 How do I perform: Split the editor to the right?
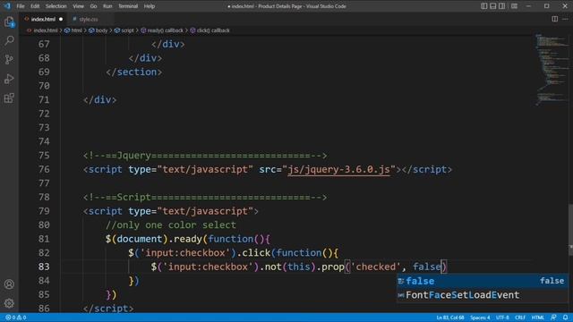[x=555, y=19]
